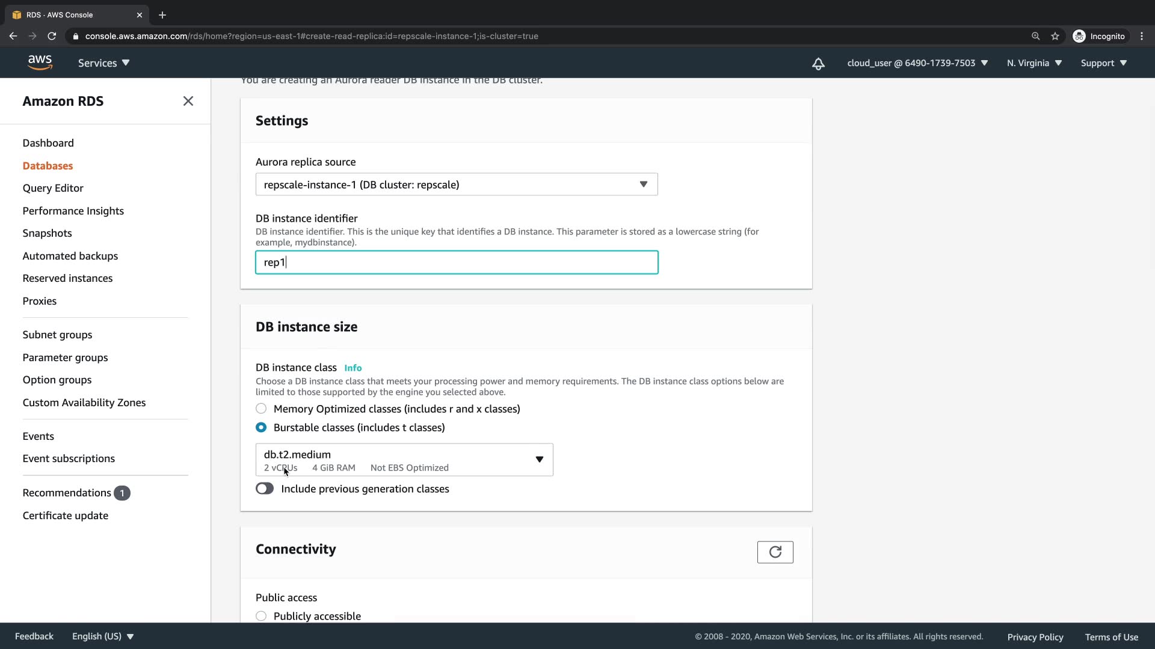Screen dimensions: 1155x649
Task: Click the browser zoom magnifier icon
Action: (1035, 36)
